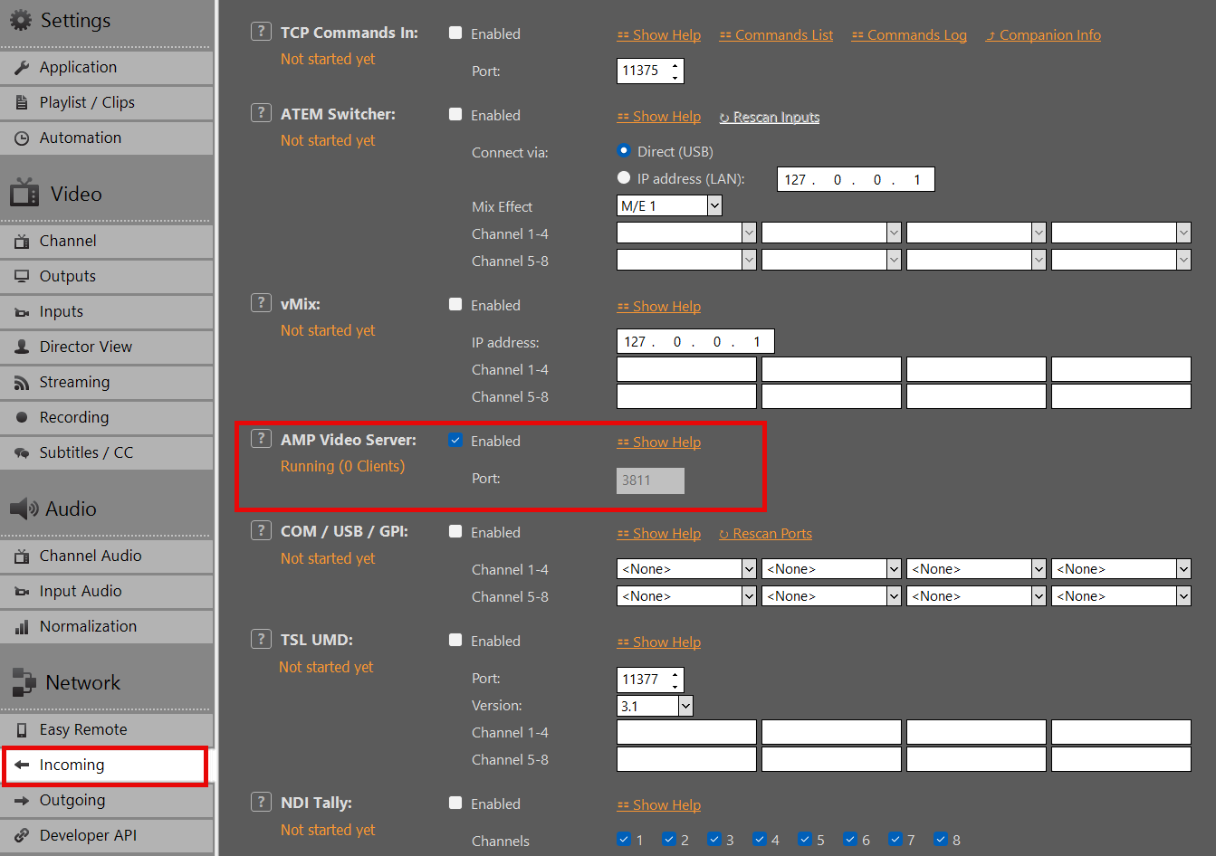Show Help for AMP Video Server
1216x856 pixels.
659,442
